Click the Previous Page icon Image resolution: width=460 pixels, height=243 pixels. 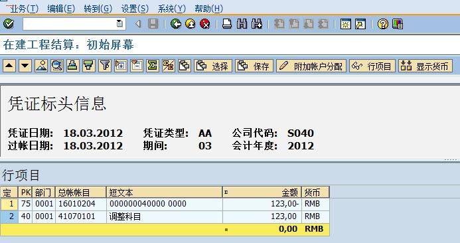pos(293,24)
